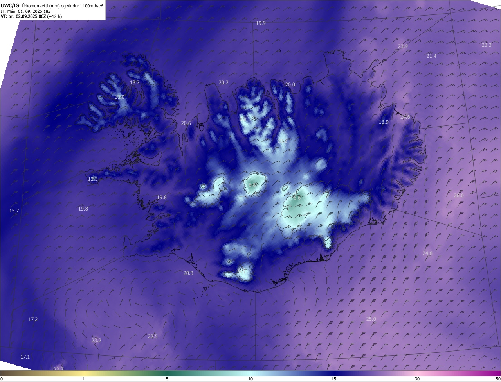Click the 21.4 value label

pyautogui.click(x=431, y=56)
